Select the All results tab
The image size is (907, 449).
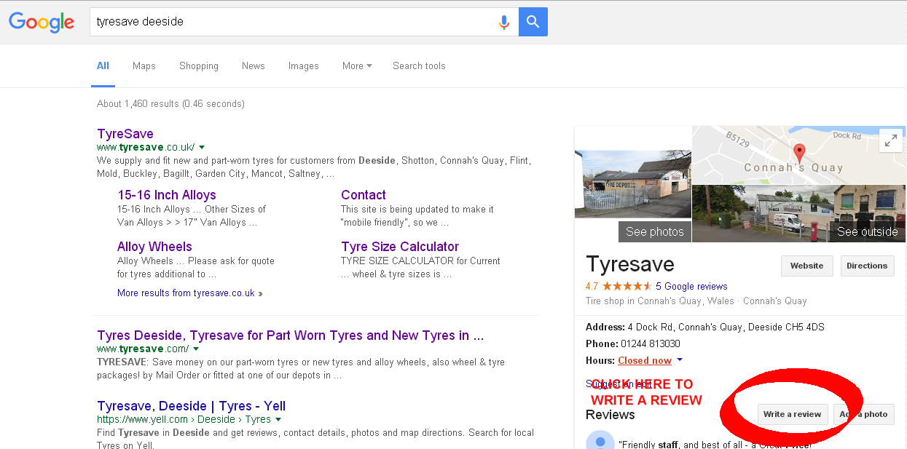[x=103, y=65]
